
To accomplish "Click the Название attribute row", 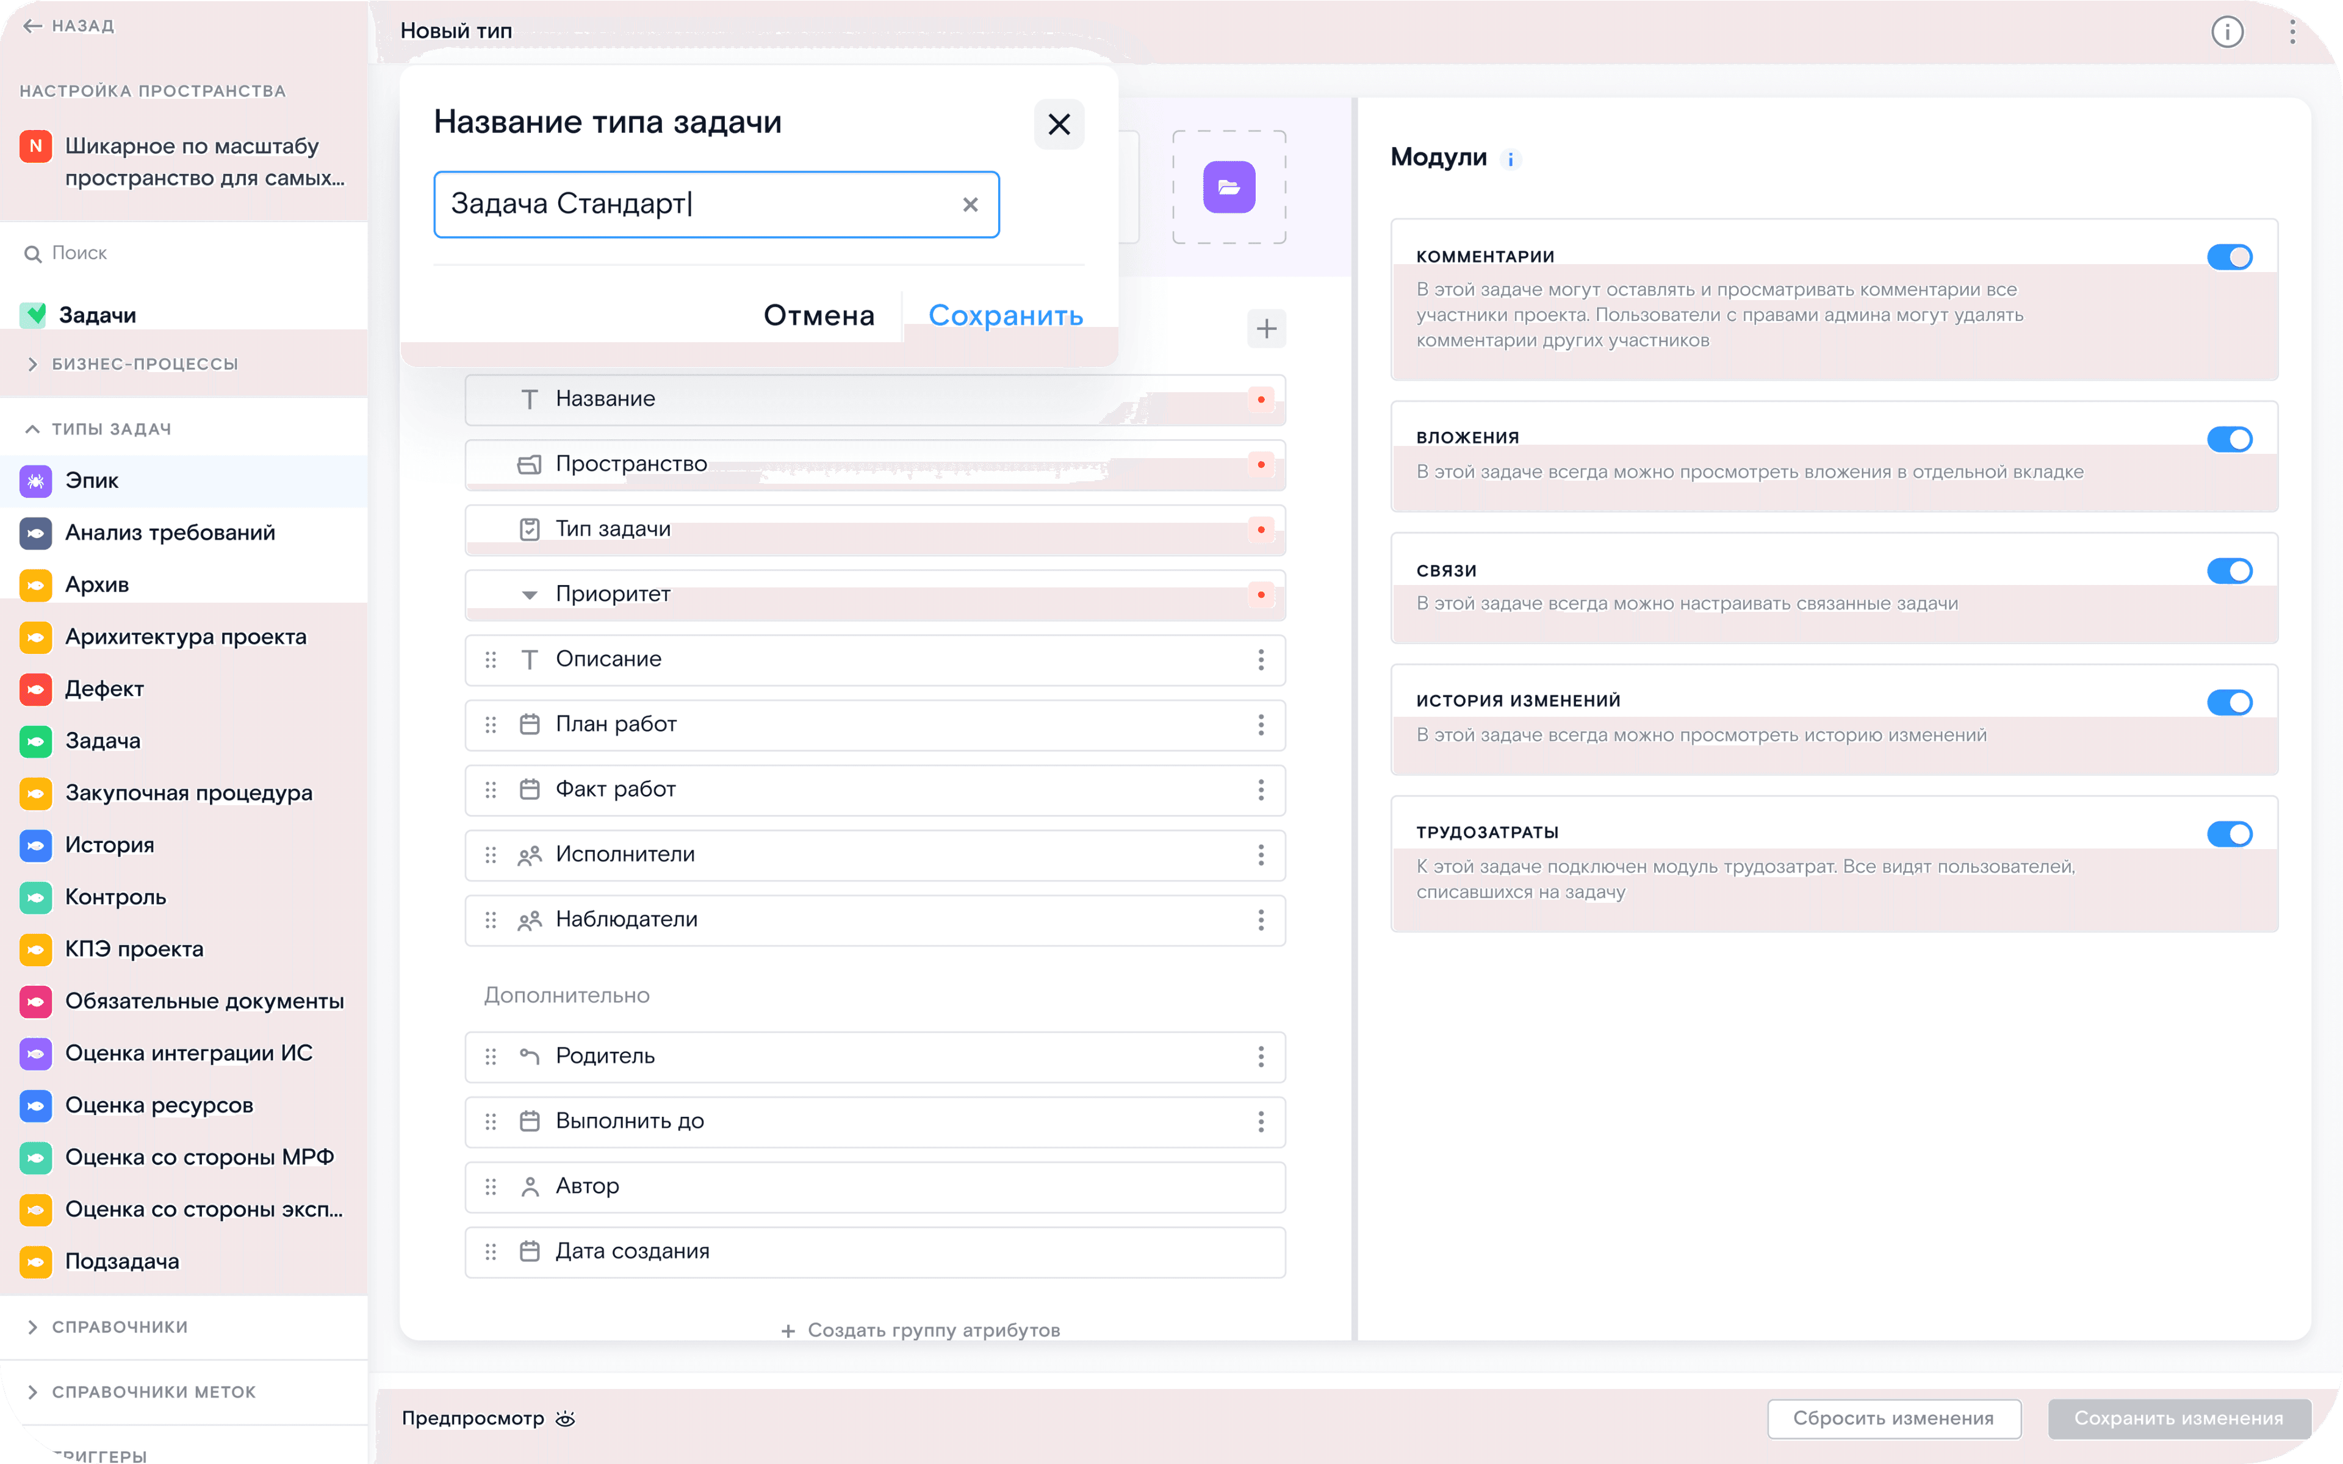I will pos(874,400).
